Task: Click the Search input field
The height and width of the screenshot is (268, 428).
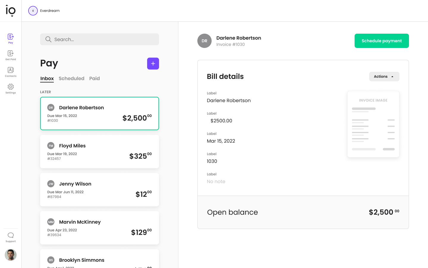Action: [x=100, y=39]
